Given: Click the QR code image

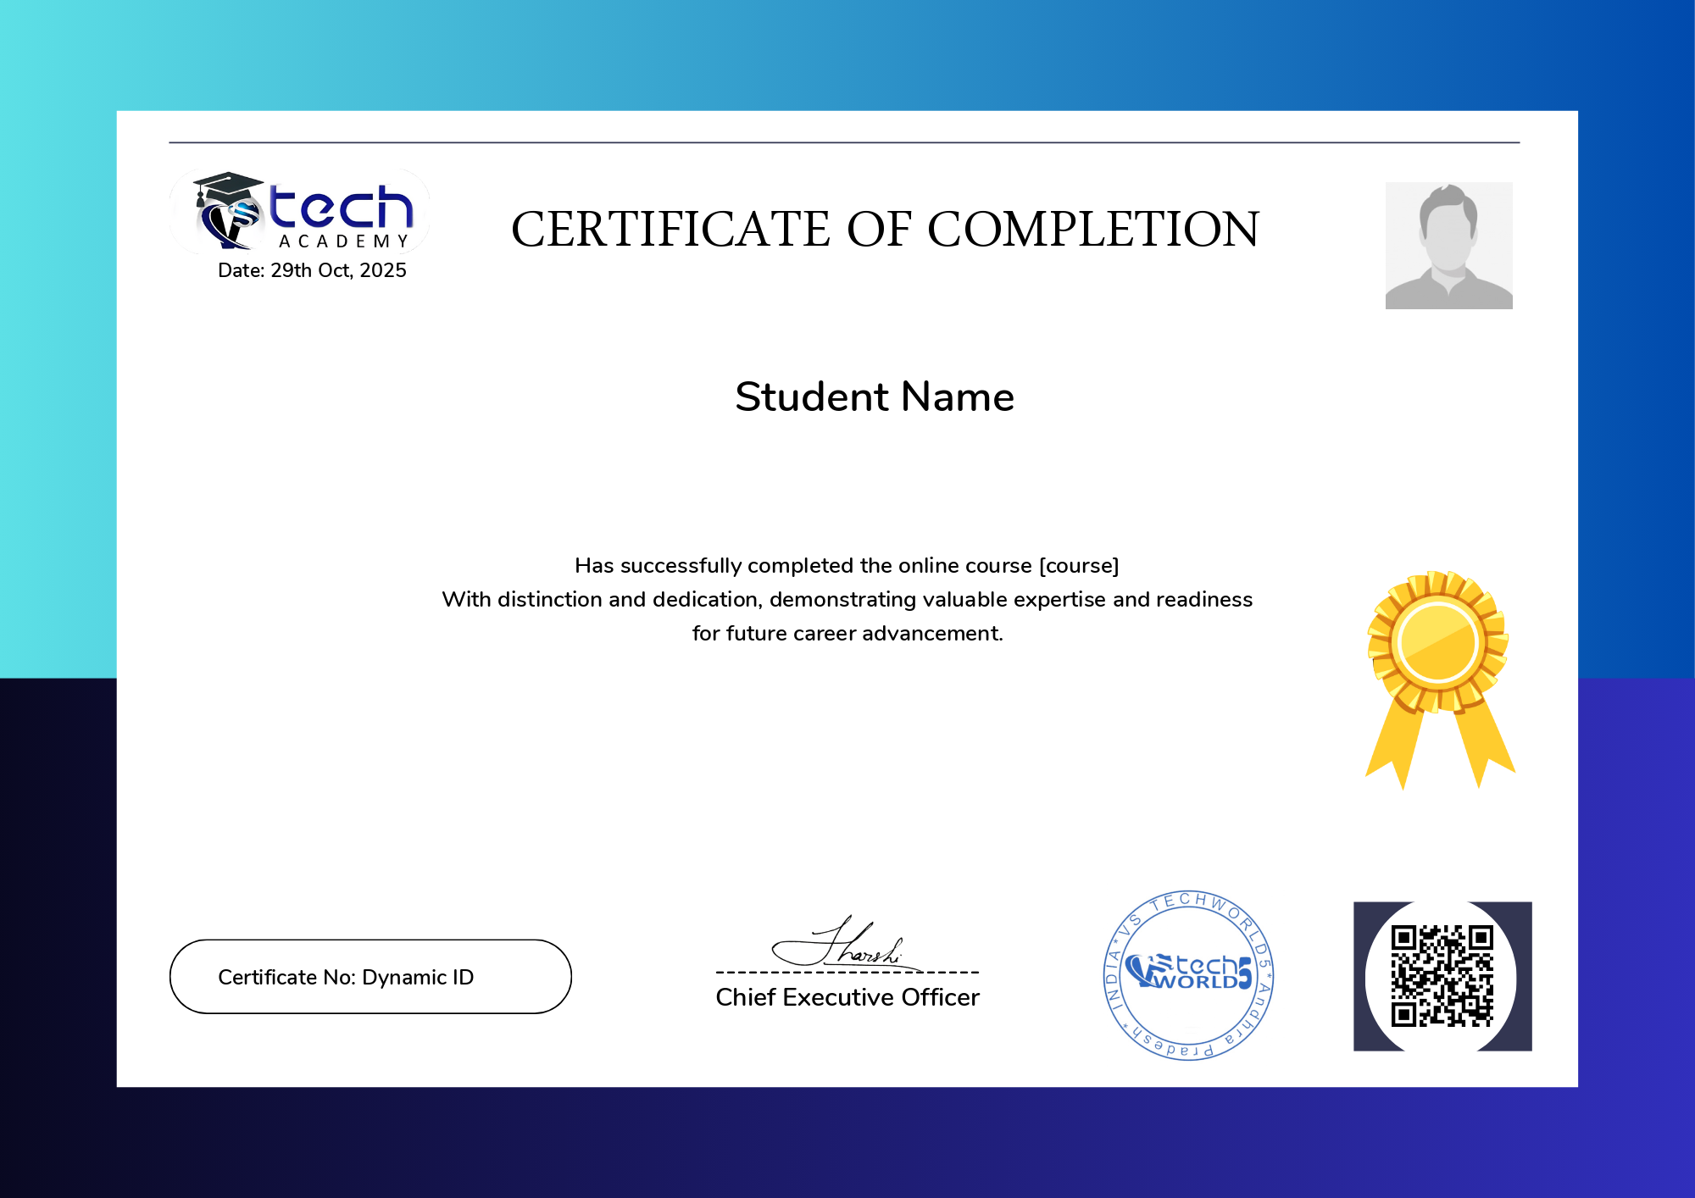Looking at the screenshot, I should 1442,976.
